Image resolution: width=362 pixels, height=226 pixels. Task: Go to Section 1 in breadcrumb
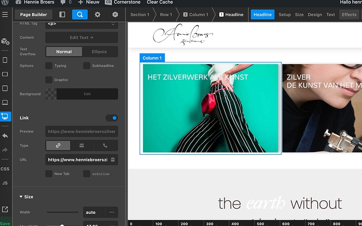pyautogui.click(x=140, y=15)
